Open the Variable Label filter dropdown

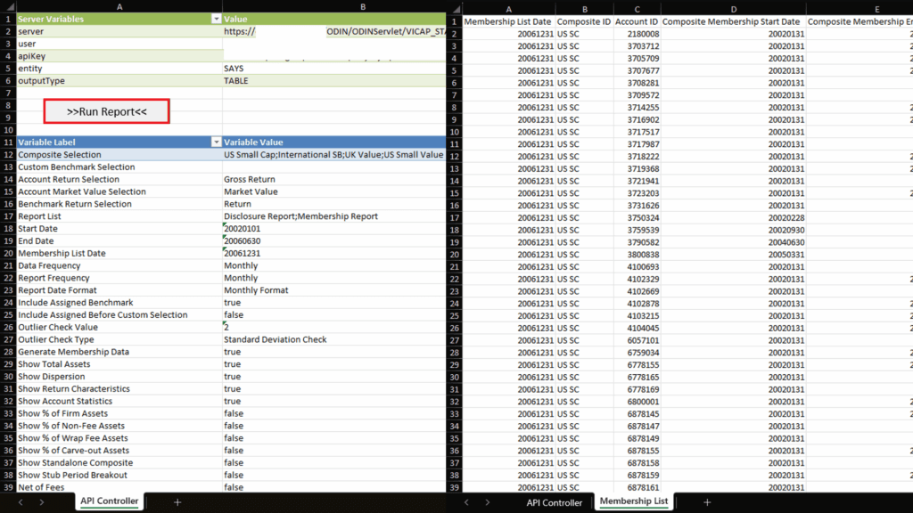coord(215,142)
